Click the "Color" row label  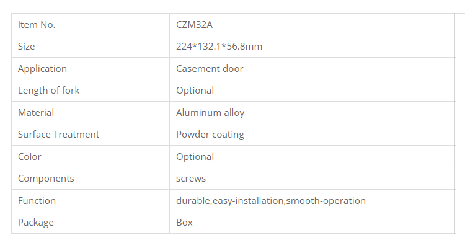(29, 157)
